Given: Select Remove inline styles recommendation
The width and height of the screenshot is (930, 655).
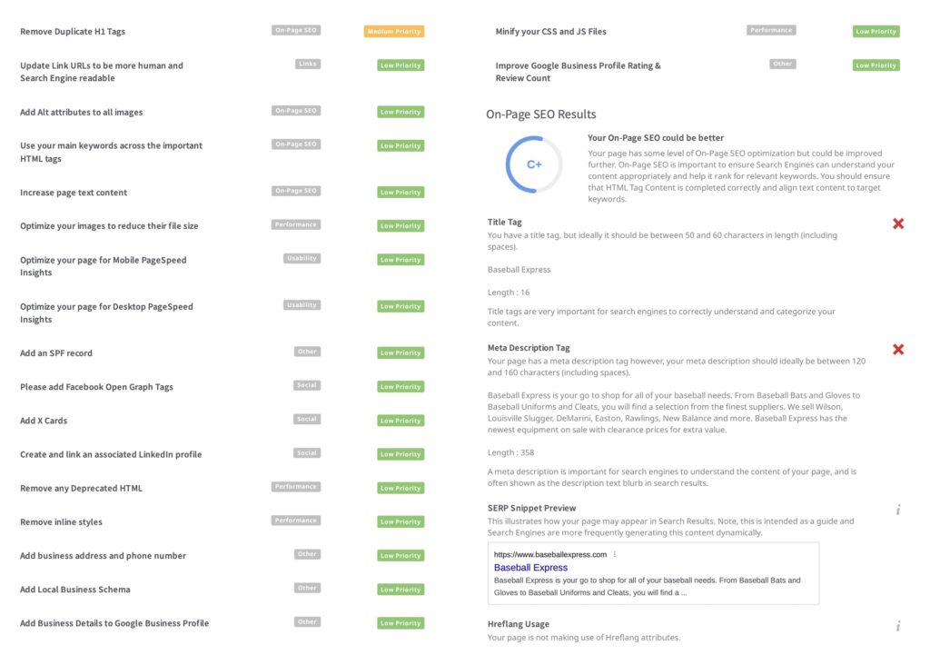Looking at the screenshot, I should 61,522.
